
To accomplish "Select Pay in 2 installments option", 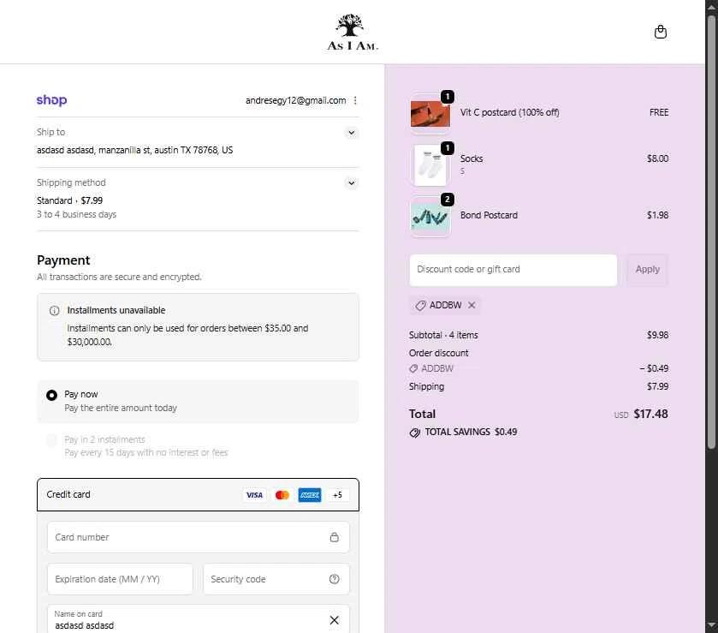I will [x=51, y=440].
